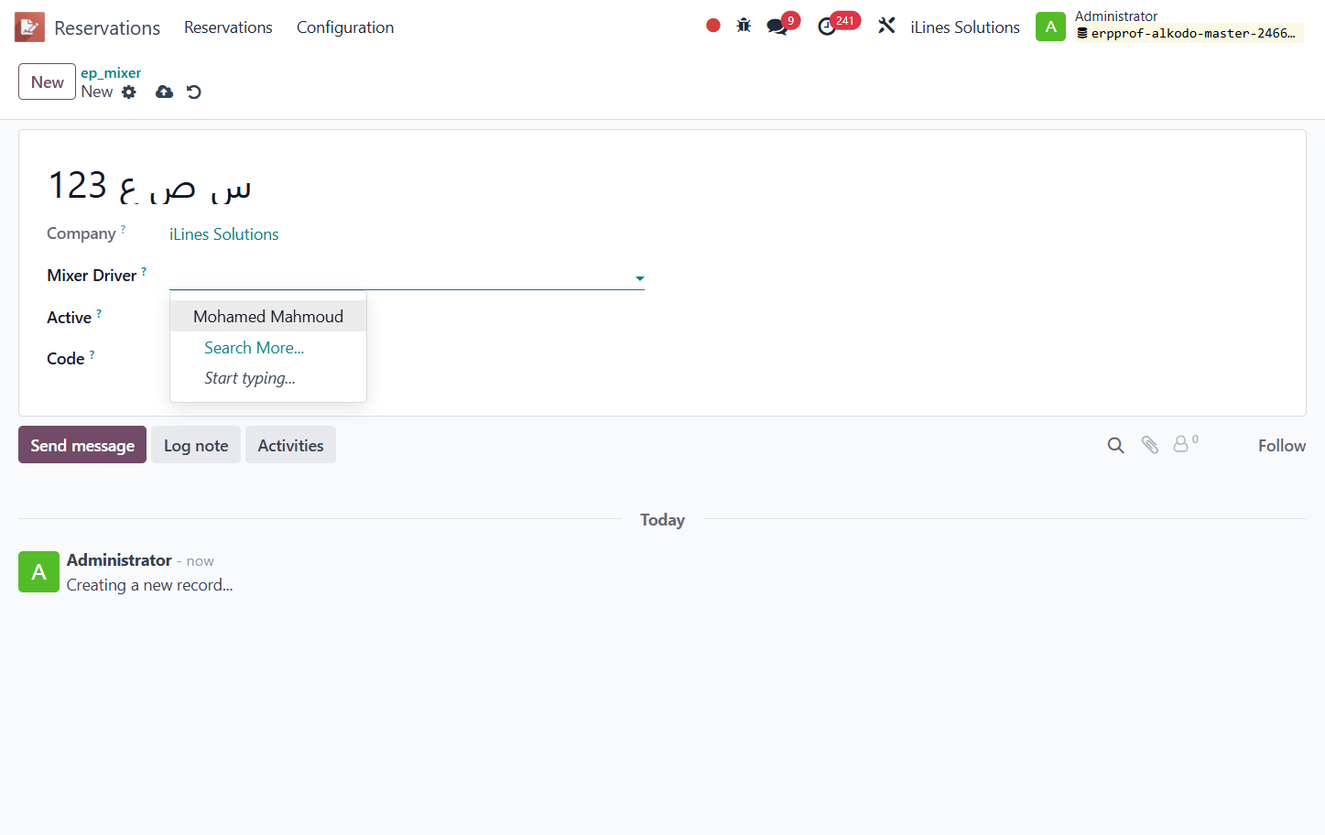Click the red recording indicator icon
This screenshot has width=1325, height=835.
713,26
